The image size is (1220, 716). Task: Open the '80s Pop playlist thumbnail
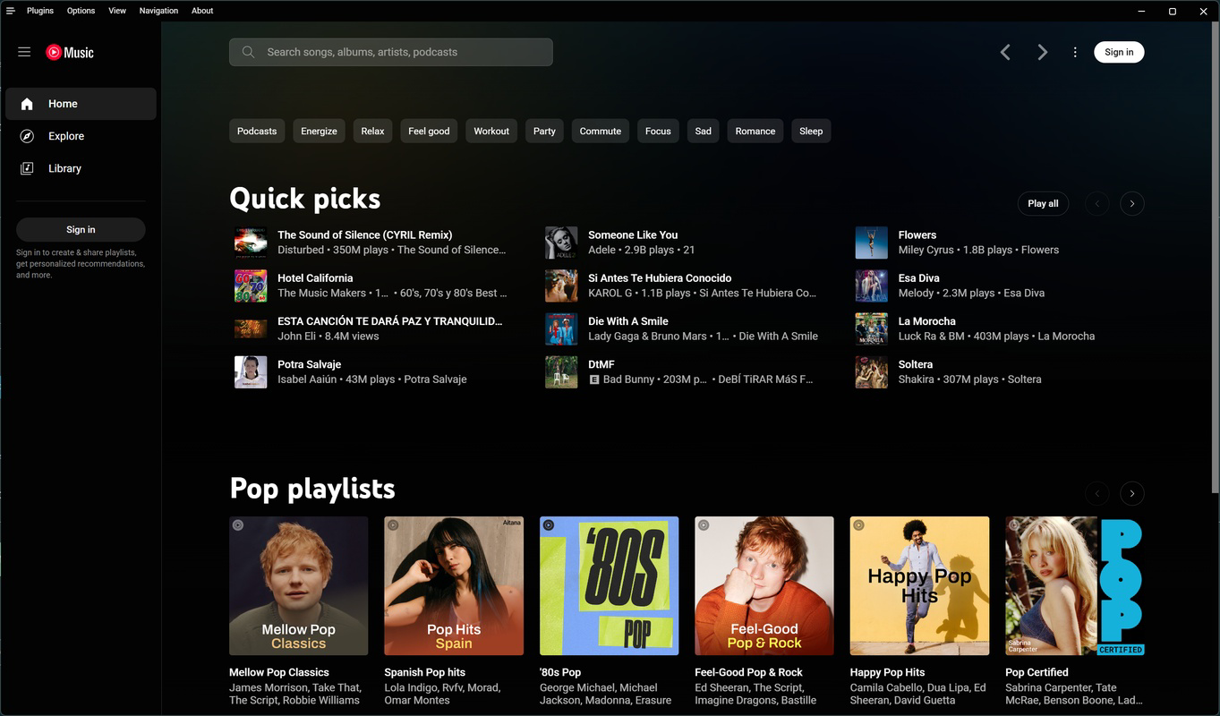(x=609, y=585)
